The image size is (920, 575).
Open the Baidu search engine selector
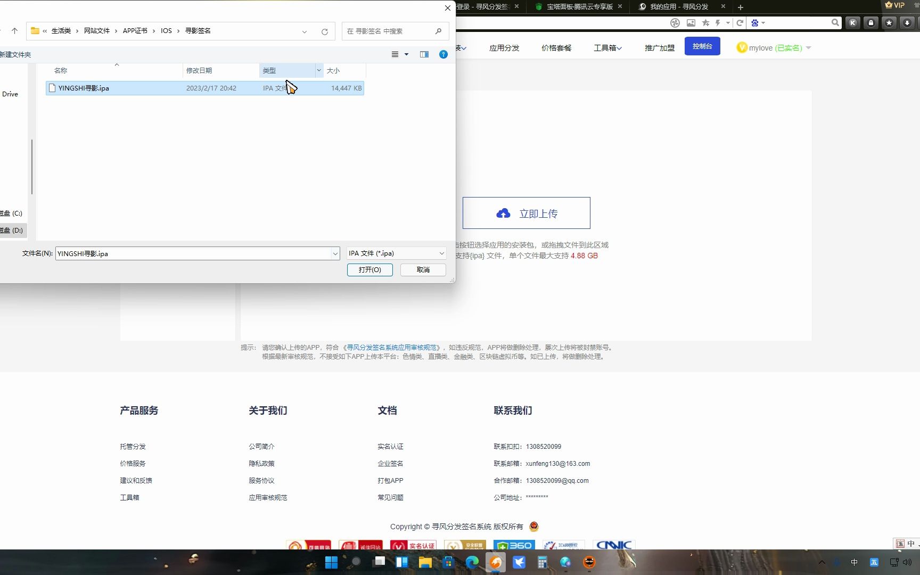coord(758,23)
